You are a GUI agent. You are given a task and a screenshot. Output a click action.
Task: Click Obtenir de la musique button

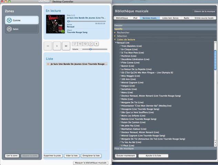(x=204, y=11)
